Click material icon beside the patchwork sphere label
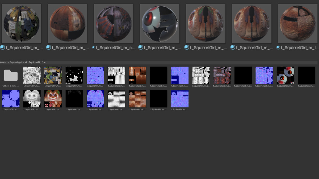The width and height of the screenshot is (319, 179). pos(3,47)
